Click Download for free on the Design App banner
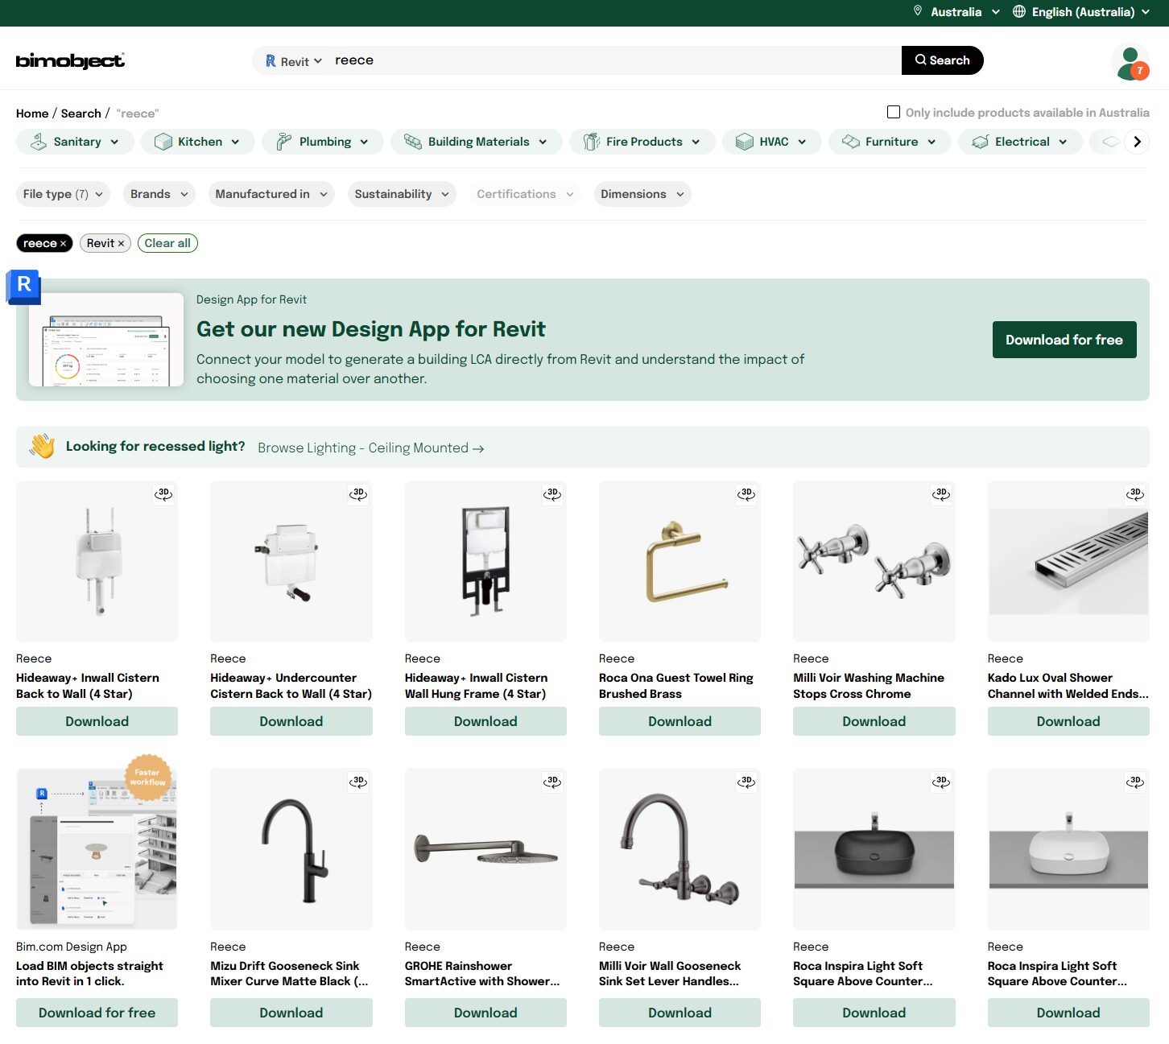Image resolution: width=1169 pixels, height=1044 pixels. click(x=1064, y=340)
